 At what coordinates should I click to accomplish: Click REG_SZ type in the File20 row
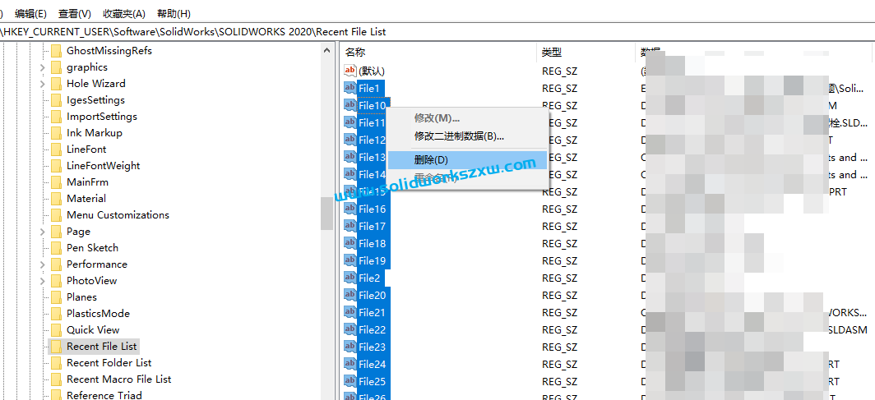click(560, 295)
